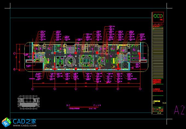Click the upper grid axis bubble on left side
186x129 pixels.
[15, 53]
